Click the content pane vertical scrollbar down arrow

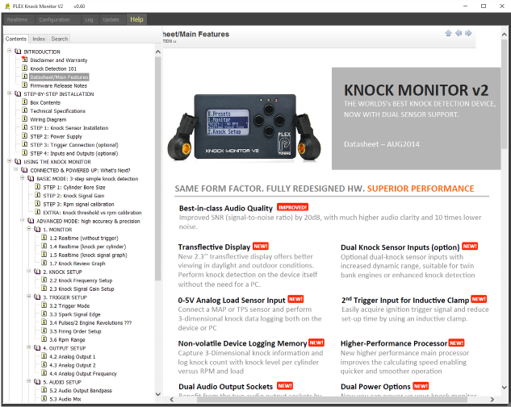coord(505,387)
